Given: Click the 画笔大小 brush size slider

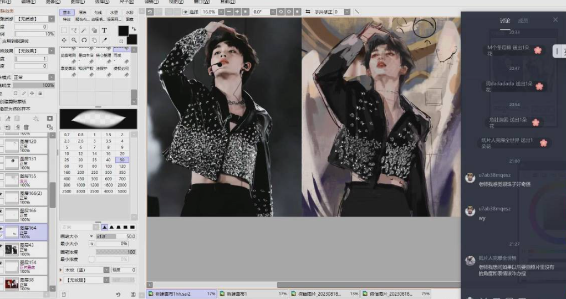Looking at the screenshot, I should pyautogui.click(x=115, y=236).
